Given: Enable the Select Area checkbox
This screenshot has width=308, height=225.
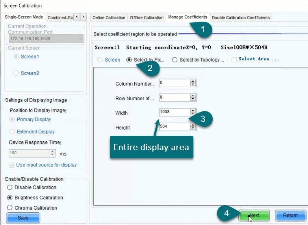Looking at the screenshot, I should coord(234,60).
